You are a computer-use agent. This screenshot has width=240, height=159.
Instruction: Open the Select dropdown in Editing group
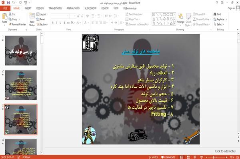click(x=219, y=24)
